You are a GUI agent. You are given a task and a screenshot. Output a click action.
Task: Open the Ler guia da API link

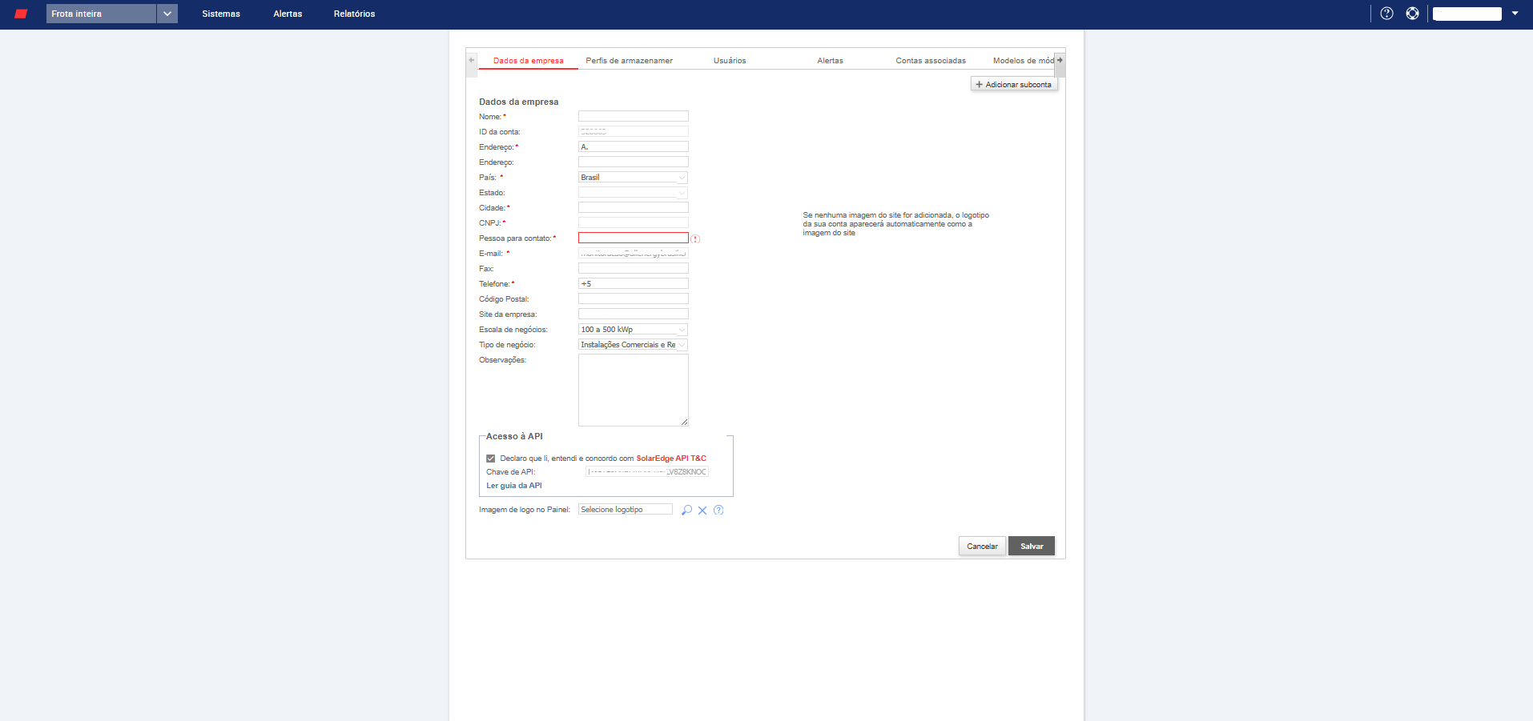514,486
